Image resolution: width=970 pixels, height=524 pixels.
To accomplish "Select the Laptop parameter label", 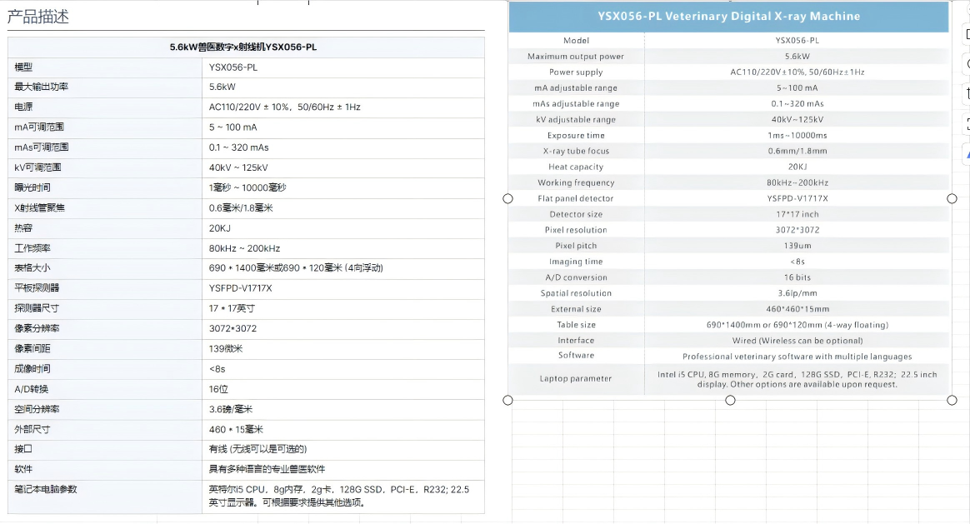I will pos(576,378).
